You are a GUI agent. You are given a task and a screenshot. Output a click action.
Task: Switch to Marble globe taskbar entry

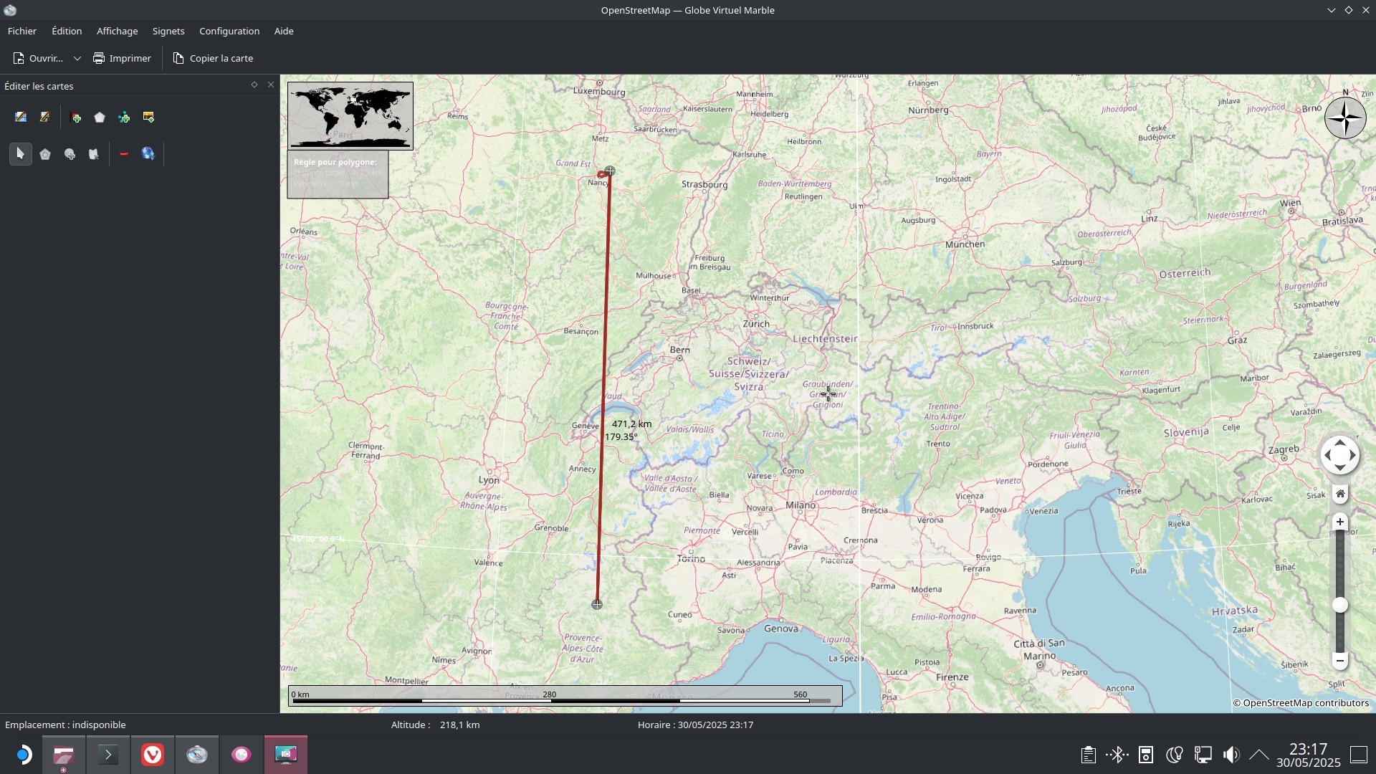tap(197, 755)
